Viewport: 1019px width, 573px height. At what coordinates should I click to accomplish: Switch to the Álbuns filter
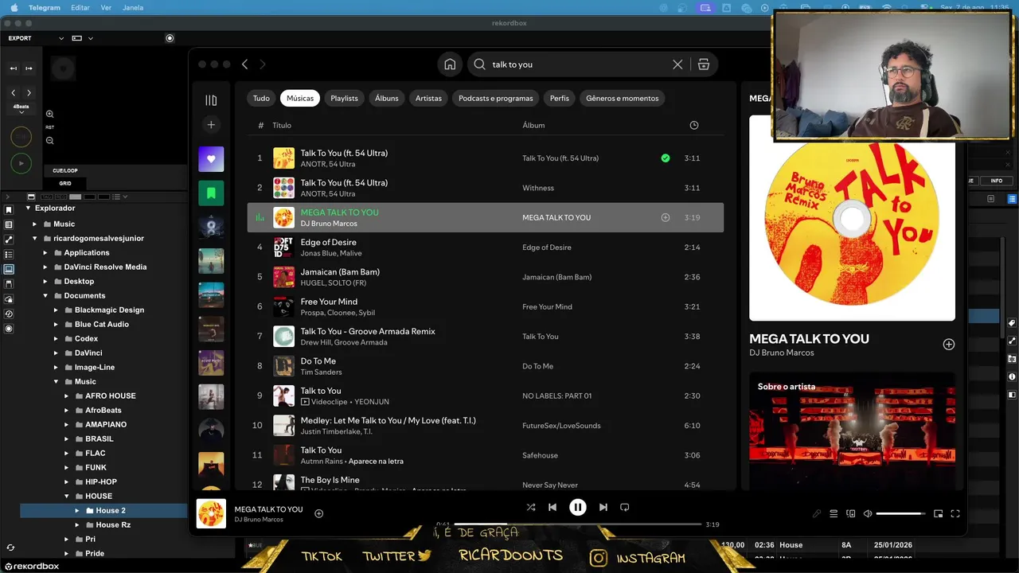[387, 98]
